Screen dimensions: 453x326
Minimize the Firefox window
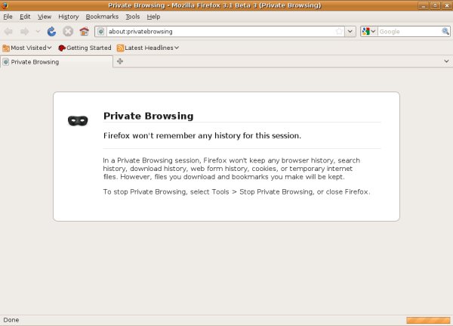(x=424, y=5)
